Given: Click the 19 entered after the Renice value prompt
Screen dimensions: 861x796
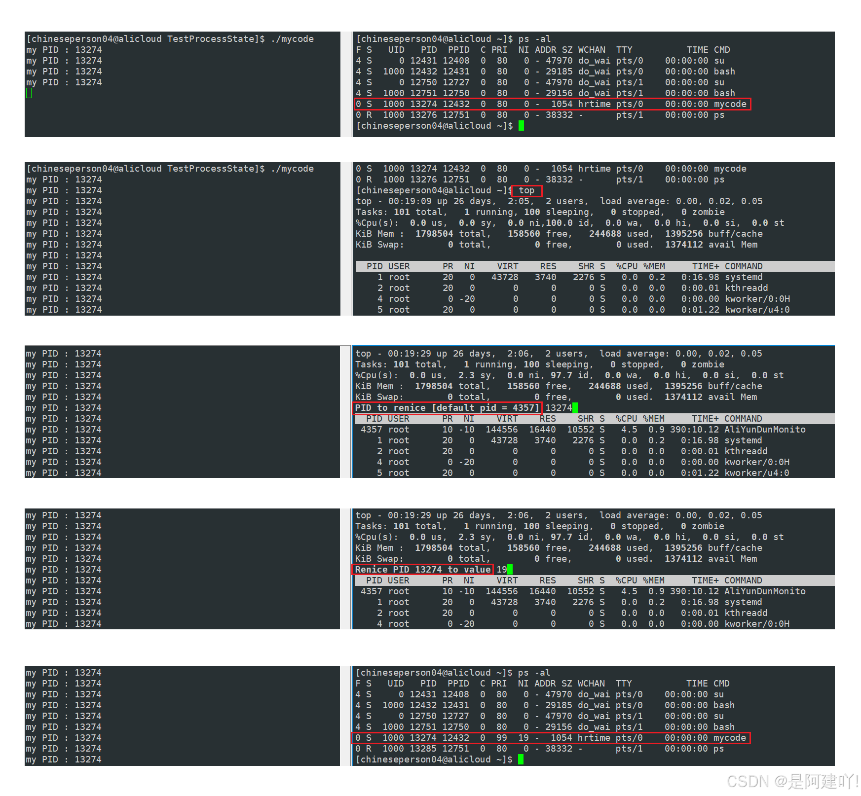Looking at the screenshot, I should point(502,570).
